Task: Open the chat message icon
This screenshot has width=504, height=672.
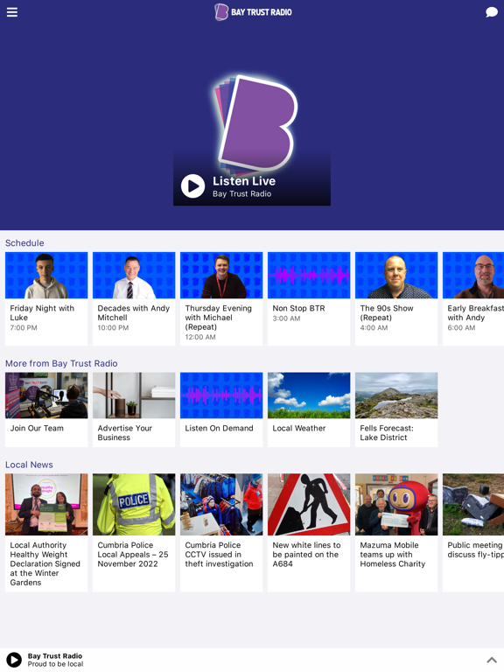Action: 492,12
